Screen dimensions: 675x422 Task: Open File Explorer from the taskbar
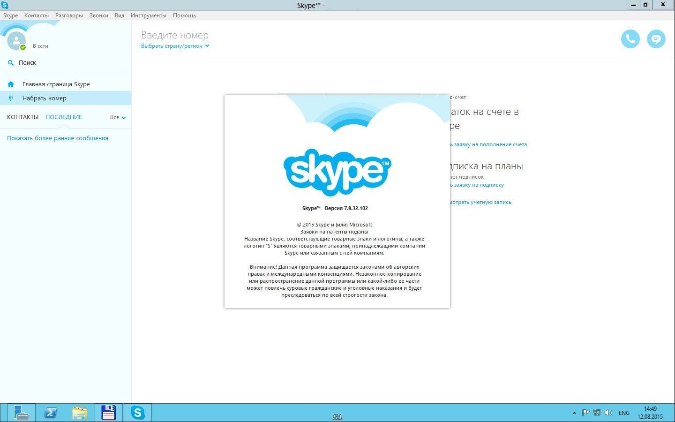pos(80,413)
